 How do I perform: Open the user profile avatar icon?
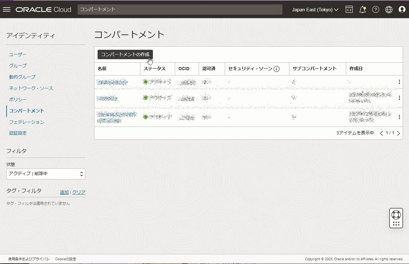point(402,9)
